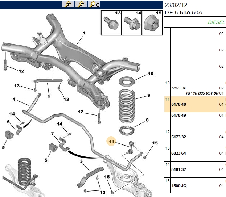Image resolution: width=226 pixels, height=197 pixels.
Task: Select part number 5181 32
Action: tap(178, 169)
